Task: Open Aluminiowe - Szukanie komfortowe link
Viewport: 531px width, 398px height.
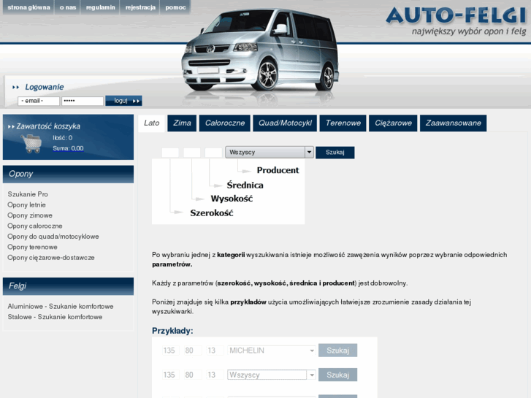Action: click(x=61, y=306)
